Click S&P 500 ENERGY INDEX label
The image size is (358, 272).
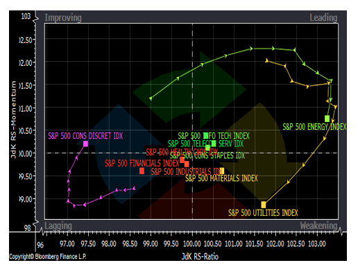point(314,127)
